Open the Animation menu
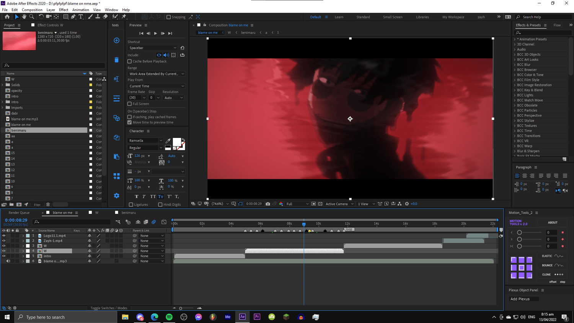This screenshot has height=323, width=574. (x=80, y=10)
